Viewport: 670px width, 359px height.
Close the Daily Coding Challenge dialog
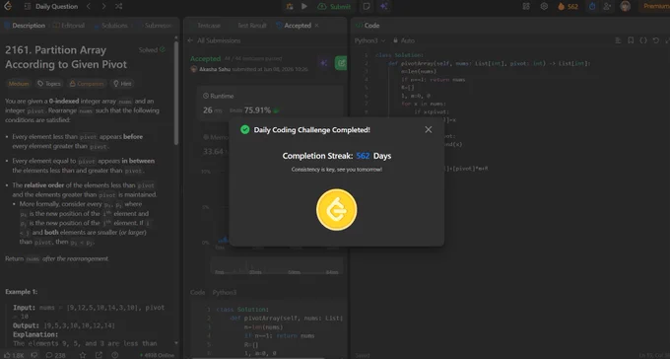point(429,129)
